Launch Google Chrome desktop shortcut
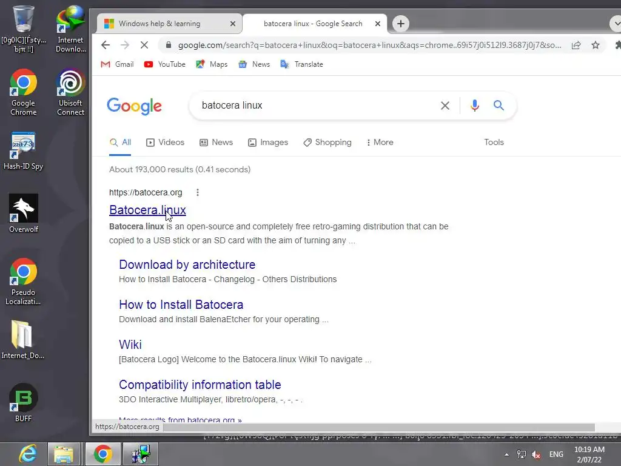Viewport: 621px width, 466px height. [x=24, y=92]
